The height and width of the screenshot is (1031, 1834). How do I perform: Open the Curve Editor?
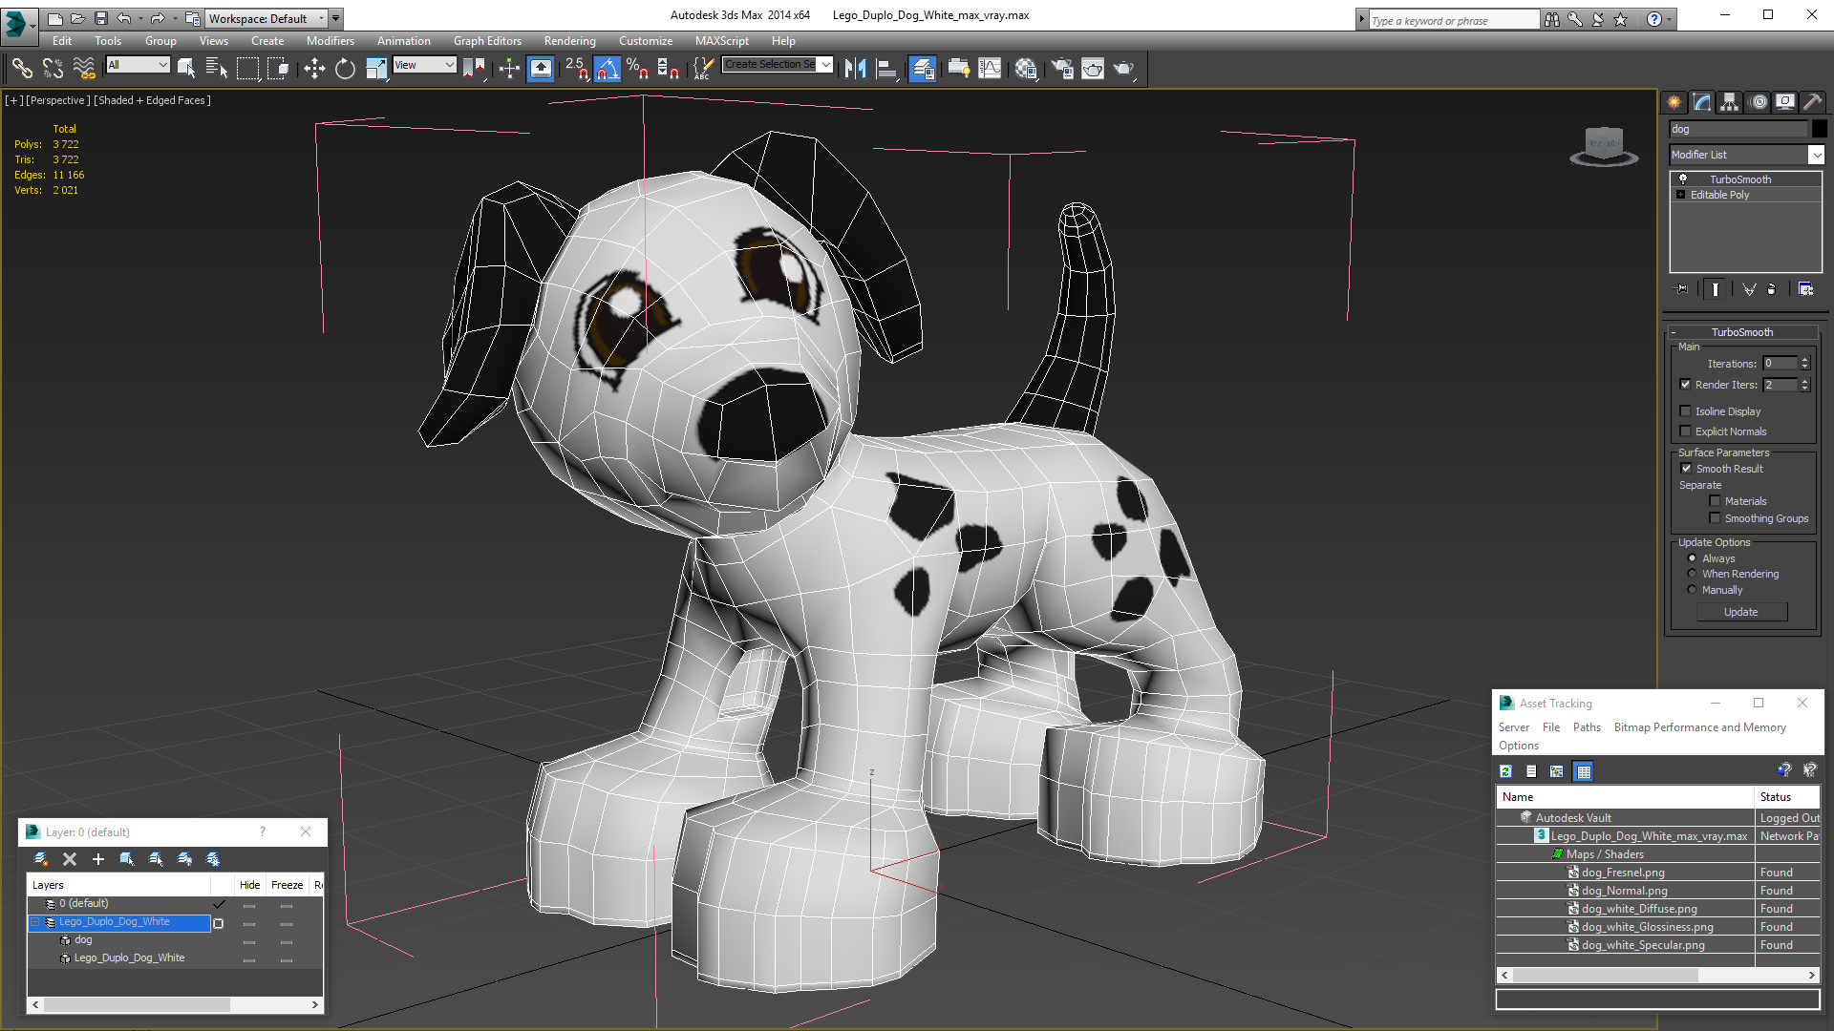pos(990,69)
